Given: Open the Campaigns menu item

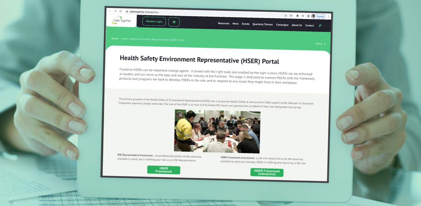Looking at the screenshot, I should [x=282, y=25].
